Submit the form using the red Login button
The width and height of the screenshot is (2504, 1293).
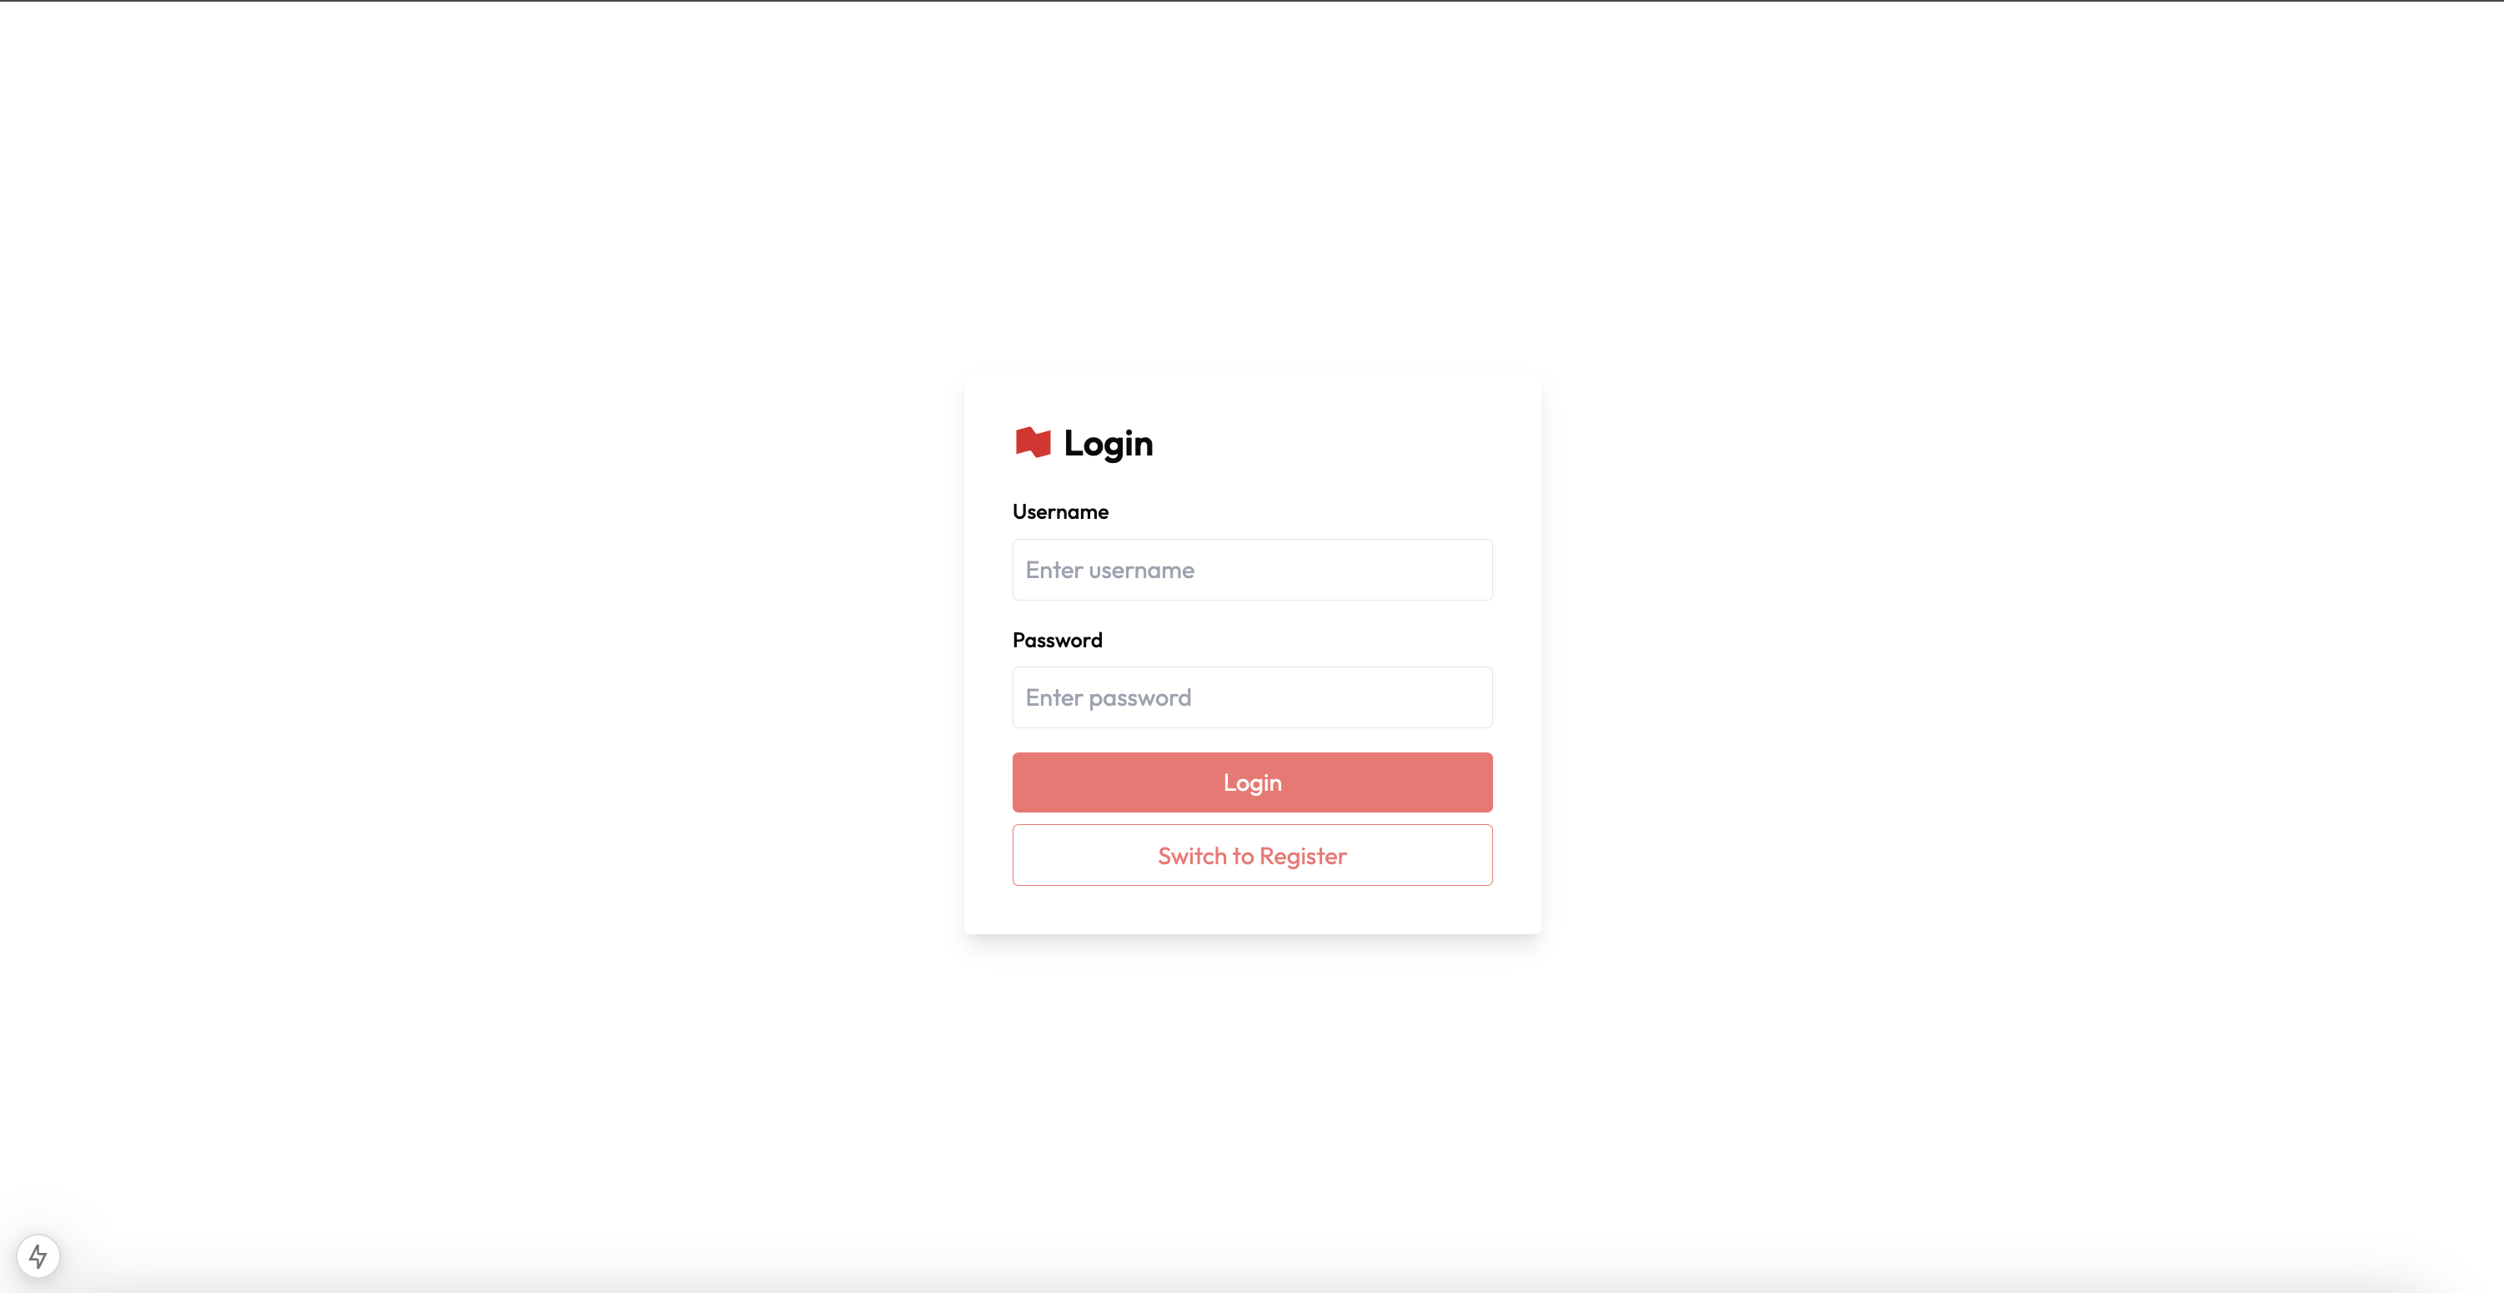pos(1252,782)
